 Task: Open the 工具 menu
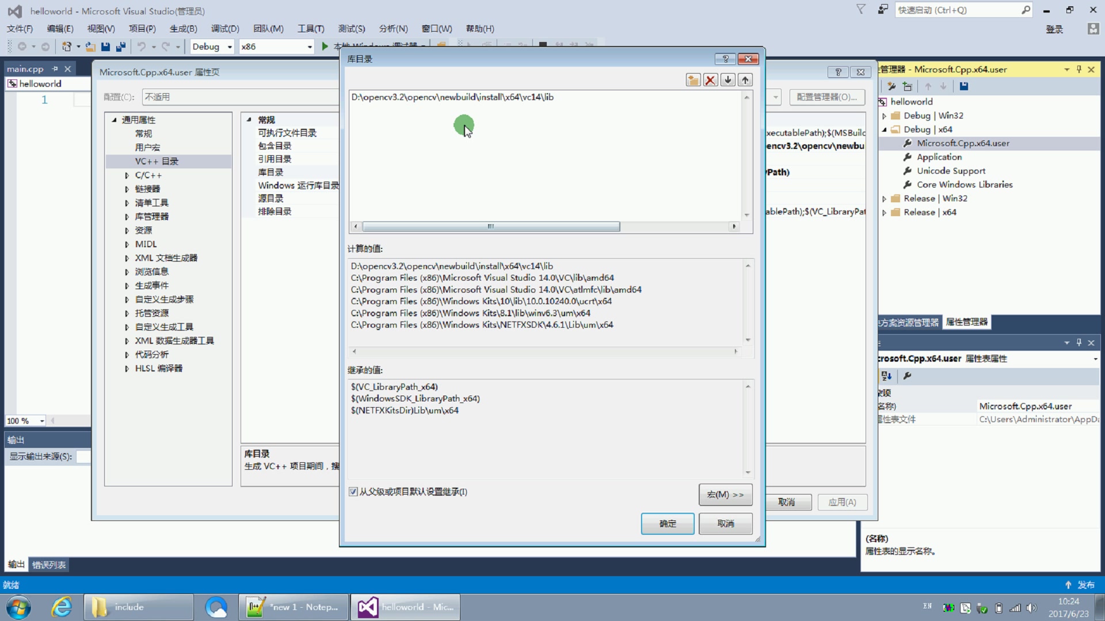tap(311, 28)
